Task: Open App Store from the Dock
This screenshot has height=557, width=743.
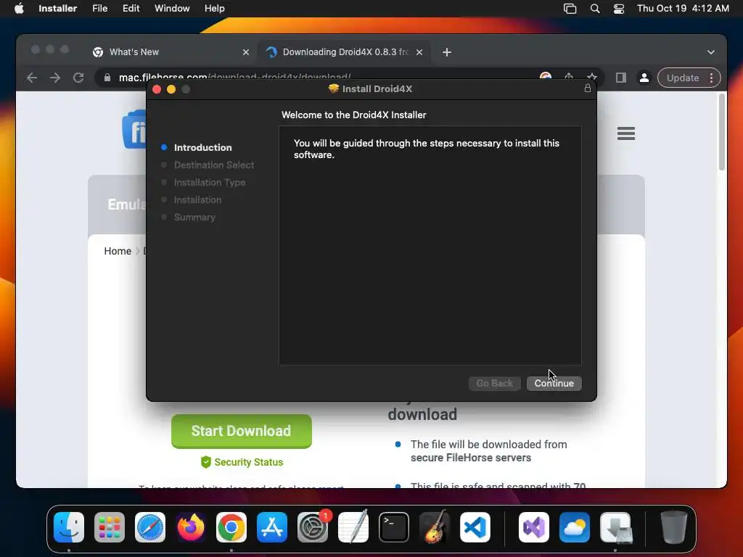Action: pyautogui.click(x=272, y=527)
